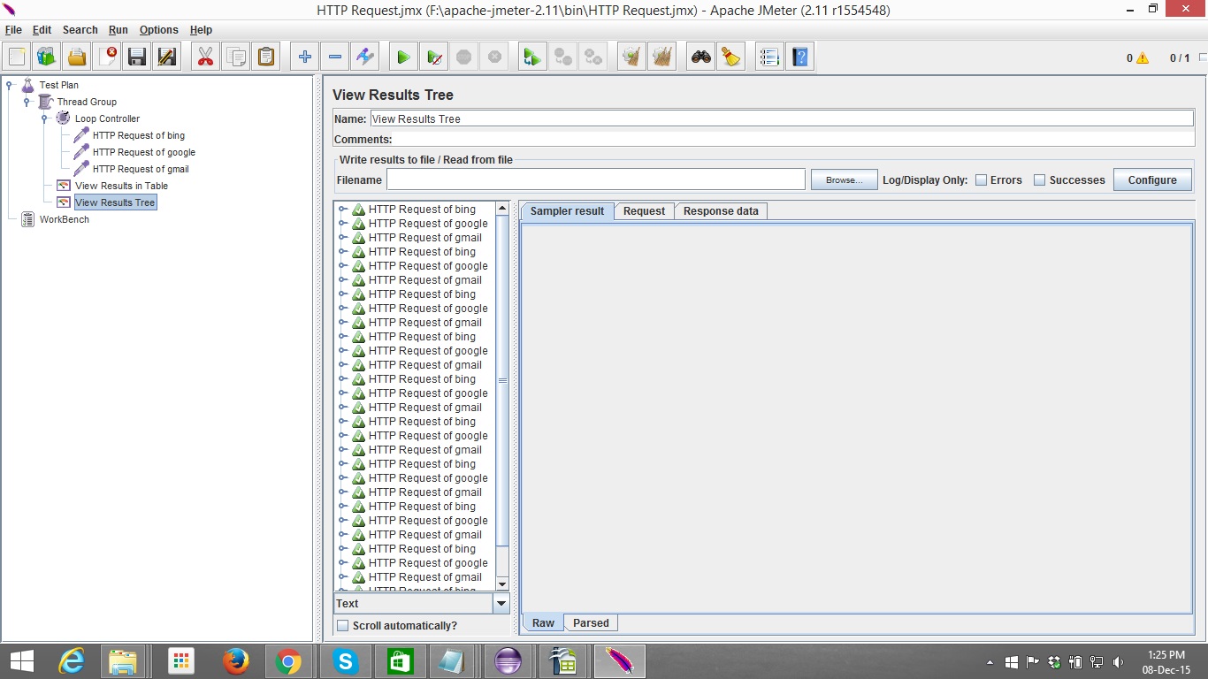The width and height of the screenshot is (1208, 679).
Task: Open the Run menu
Action: (119, 30)
